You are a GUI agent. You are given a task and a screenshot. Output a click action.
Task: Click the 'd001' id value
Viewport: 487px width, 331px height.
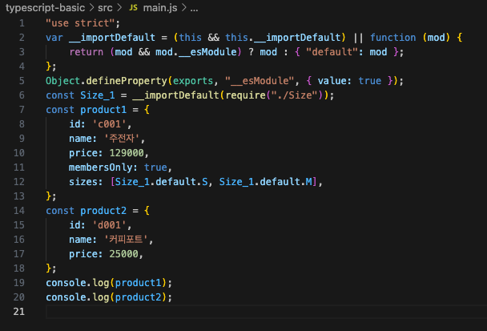click(x=109, y=225)
